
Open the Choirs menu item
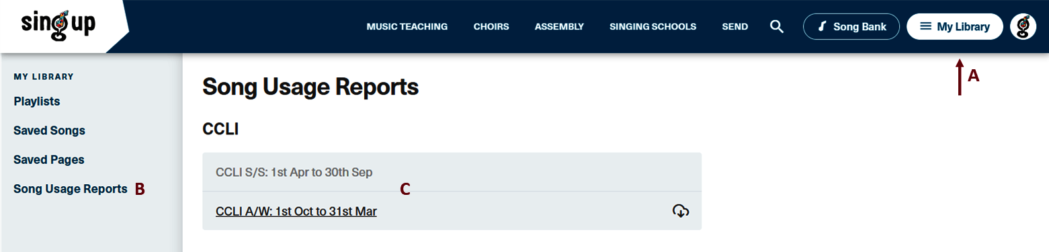pos(491,27)
